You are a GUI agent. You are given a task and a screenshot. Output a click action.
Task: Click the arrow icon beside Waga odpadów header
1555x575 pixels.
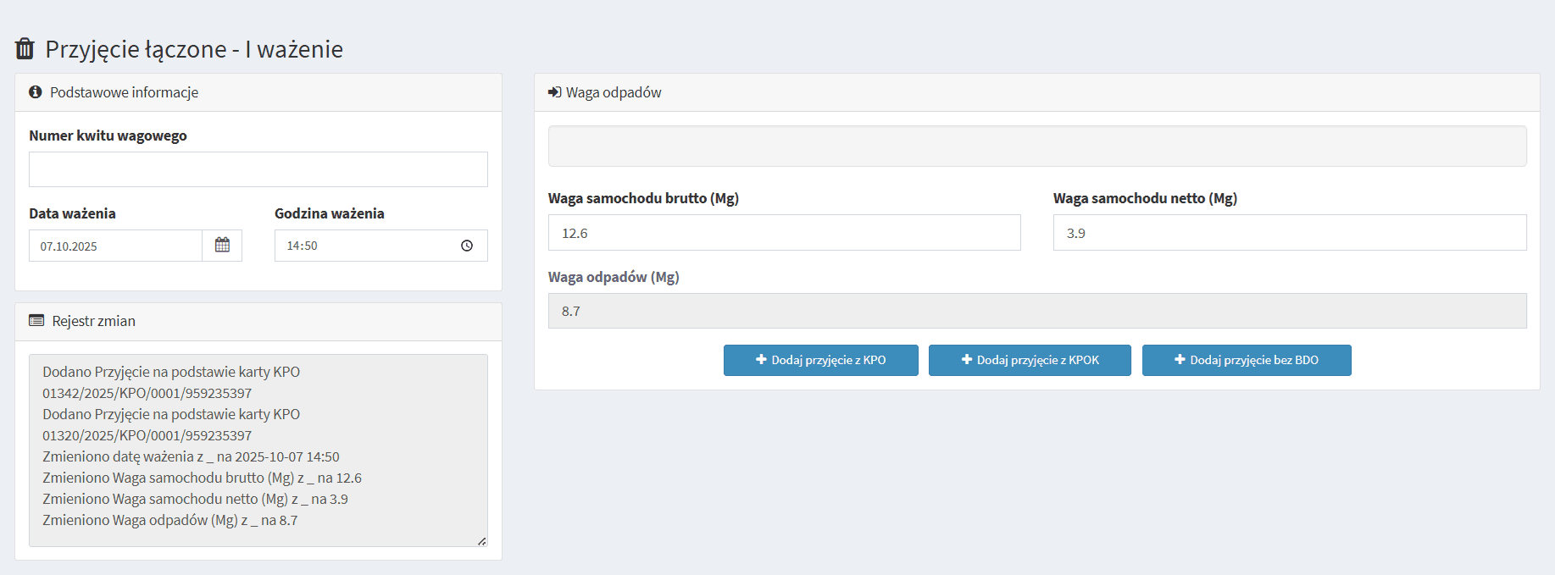click(554, 92)
